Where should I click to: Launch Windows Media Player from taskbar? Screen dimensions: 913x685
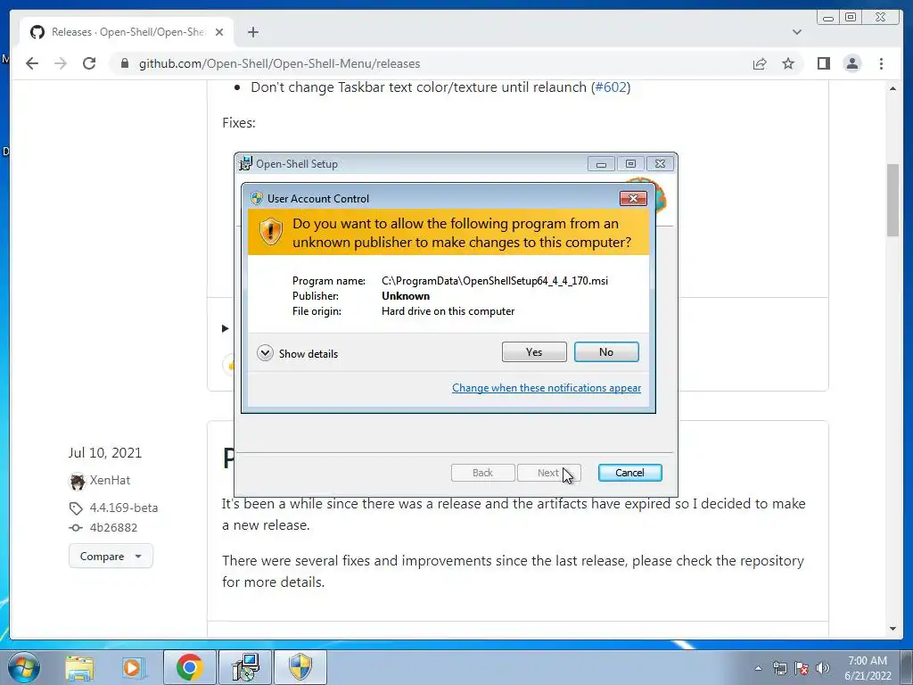(132, 667)
